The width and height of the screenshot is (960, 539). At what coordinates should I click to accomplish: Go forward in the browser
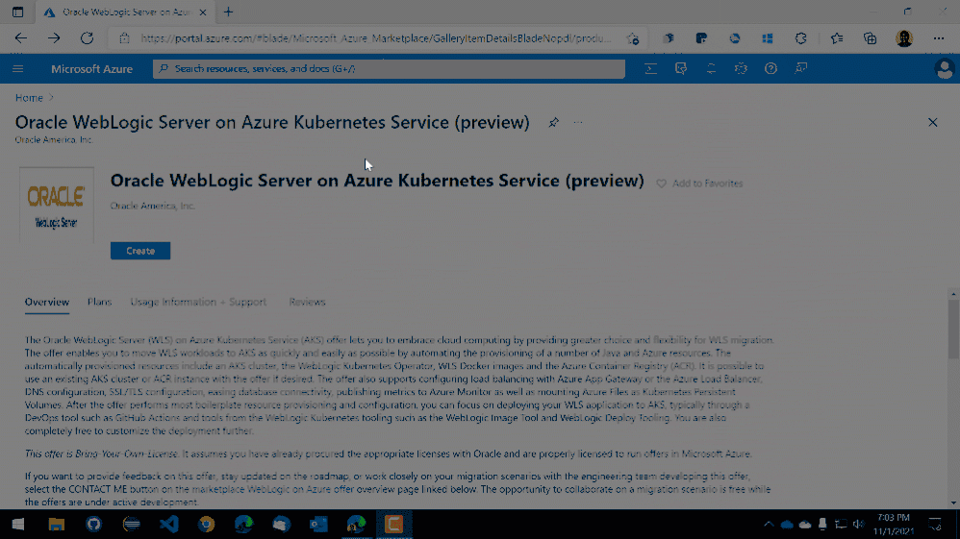[54, 37]
